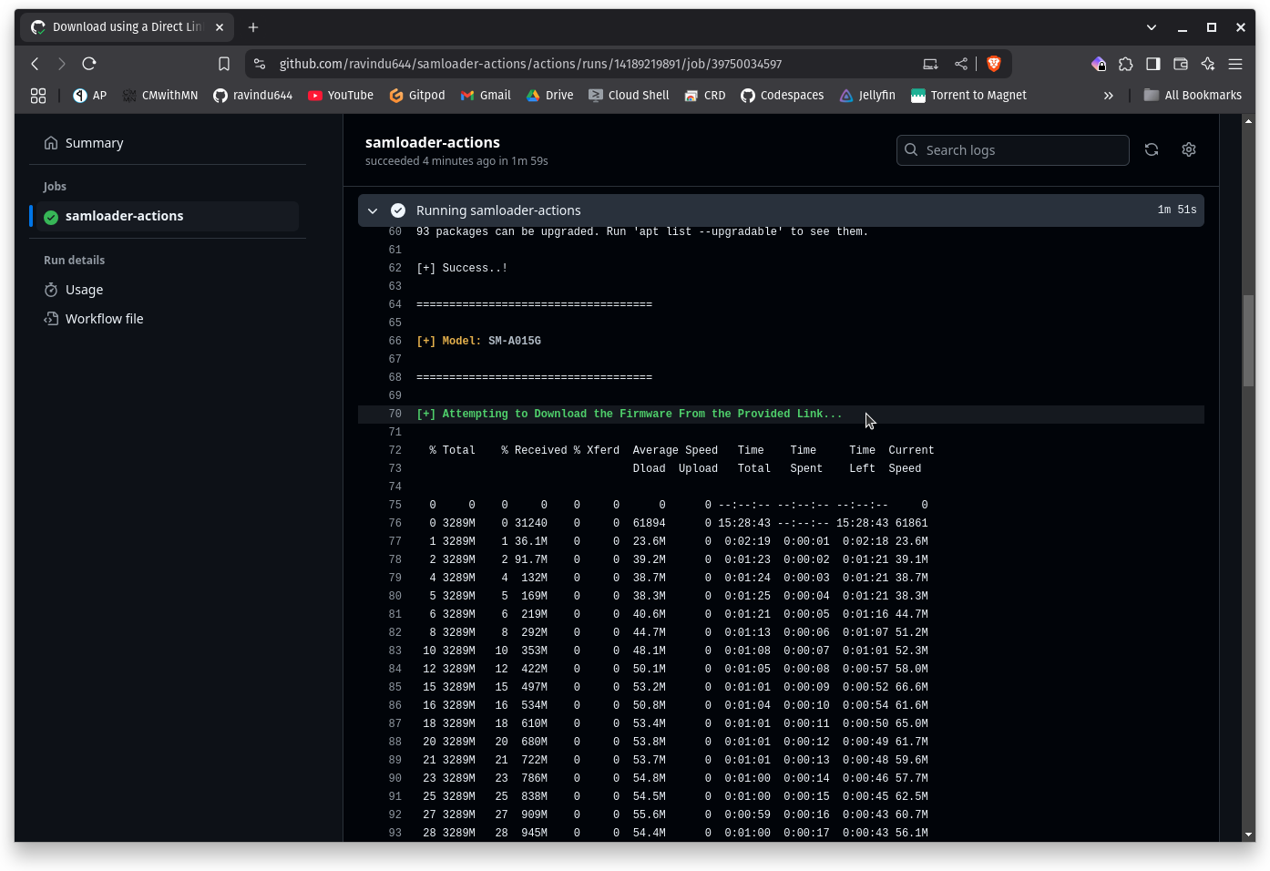
Task: Click log line number 76
Action: pos(394,524)
